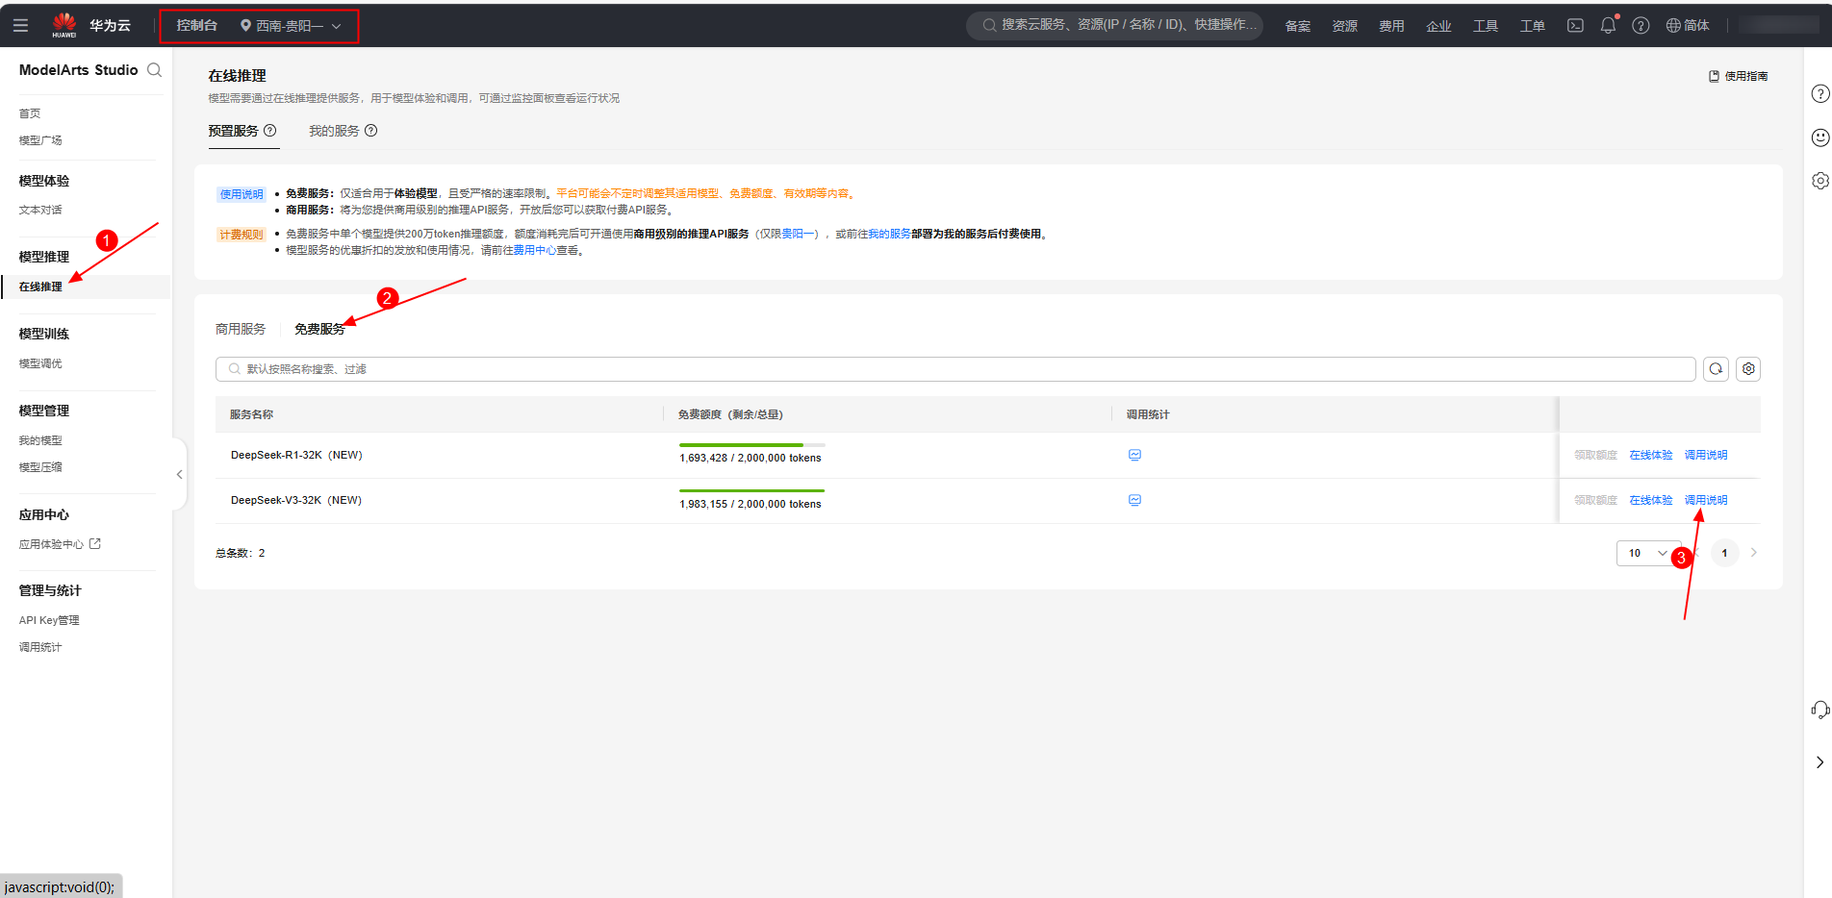1832x898 pixels.
Task: Click the top bar help question icon
Action: 1641,26
